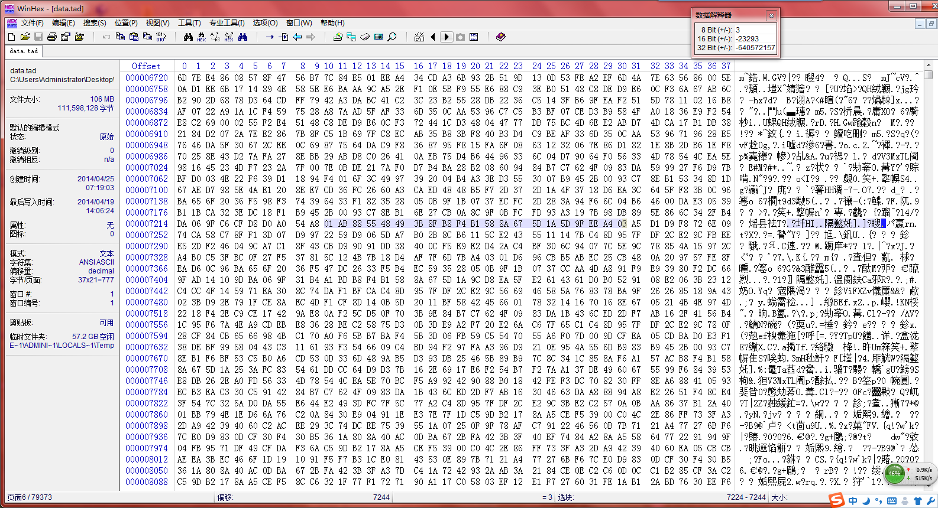Click the Print toolbar icon
This screenshot has height=508, width=938.
52,37
